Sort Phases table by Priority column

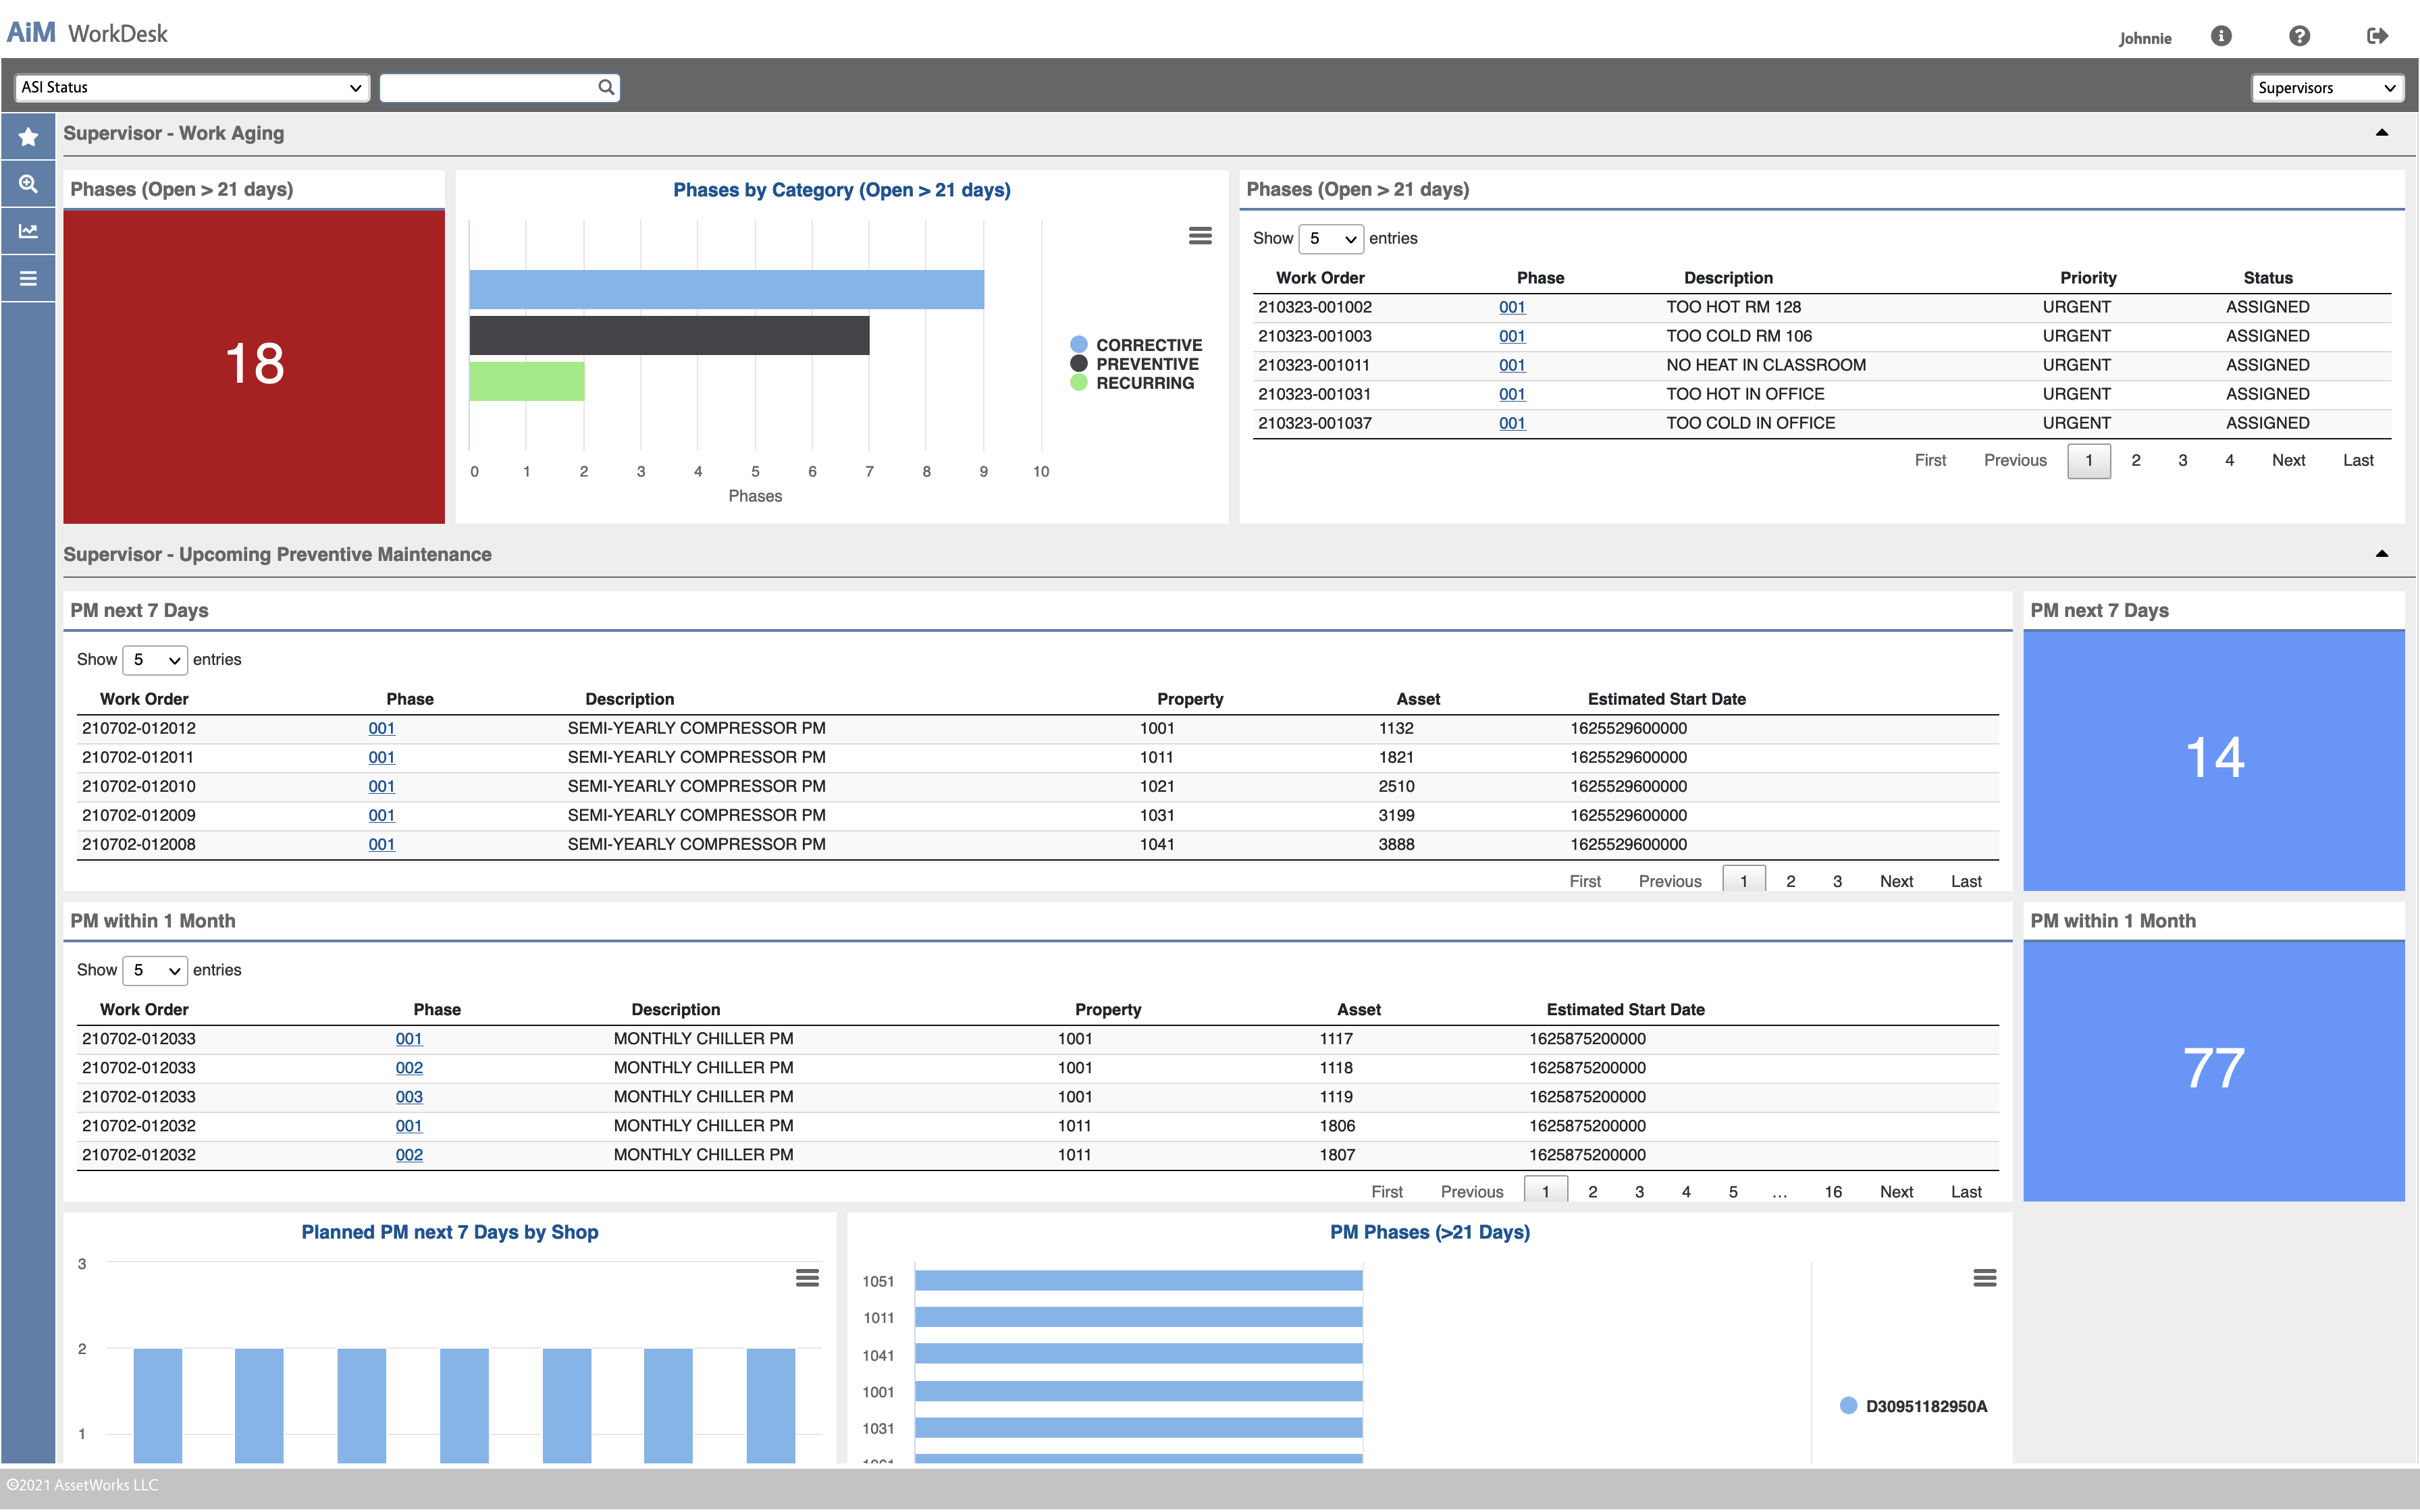[2088, 278]
